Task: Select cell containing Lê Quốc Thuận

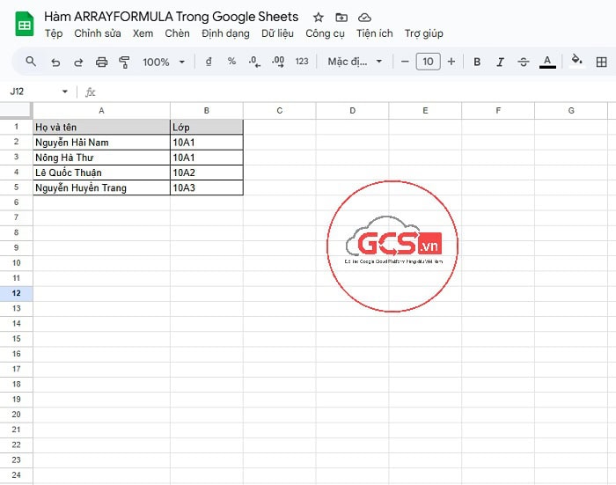Action: (101, 173)
